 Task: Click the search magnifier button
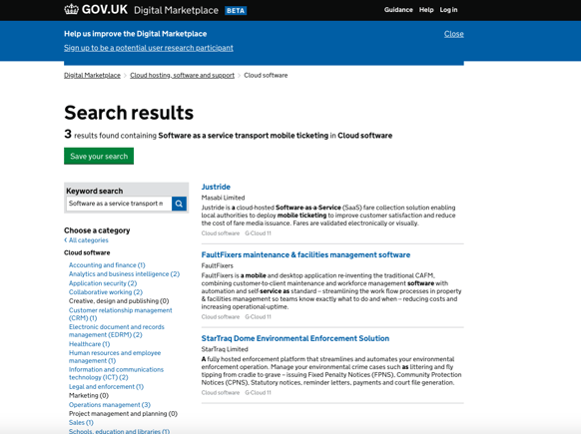tap(179, 204)
